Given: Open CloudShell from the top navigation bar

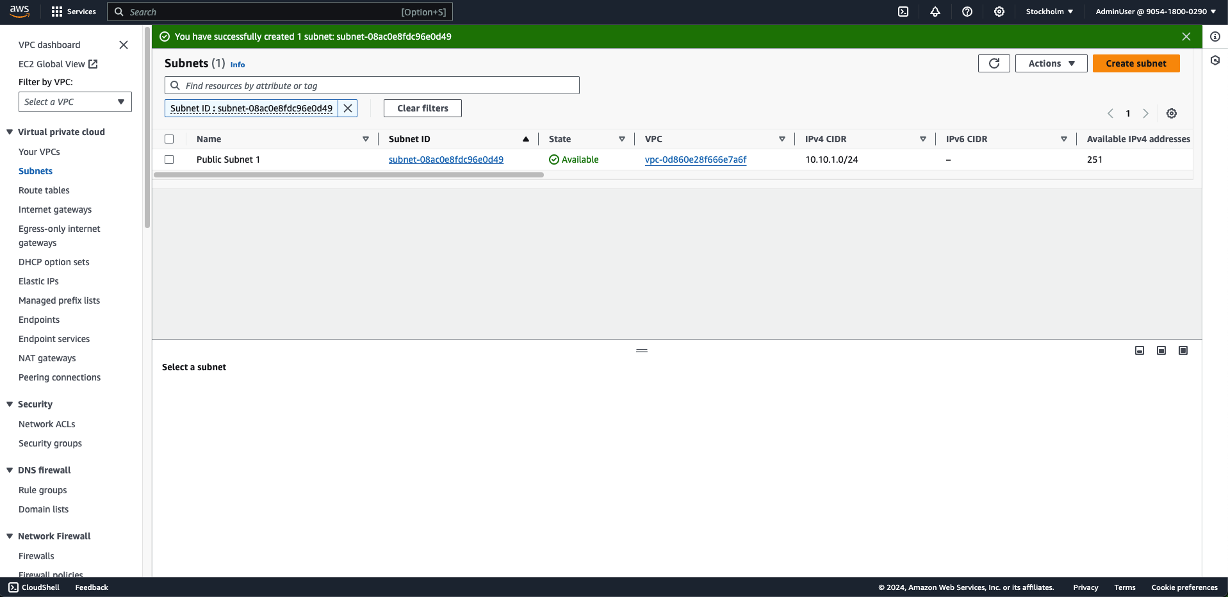Looking at the screenshot, I should point(903,12).
